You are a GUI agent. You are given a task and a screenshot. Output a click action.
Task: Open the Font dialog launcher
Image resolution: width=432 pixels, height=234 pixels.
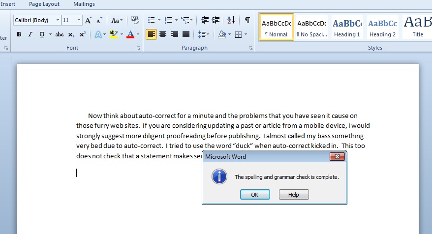click(139, 48)
